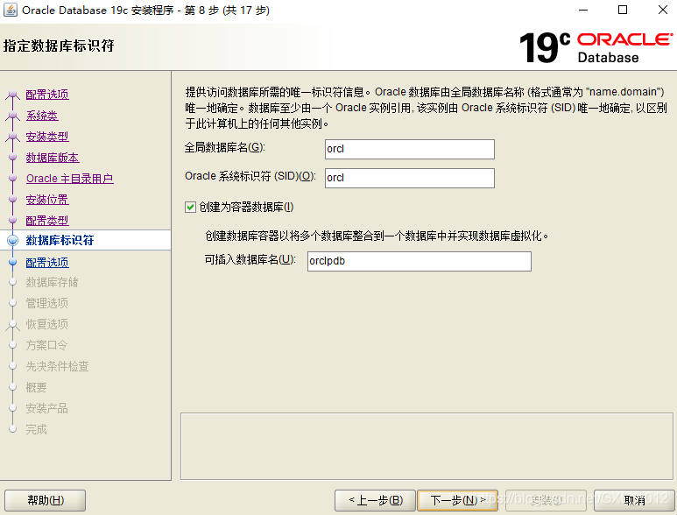Click the 安装产品 step label
The height and width of the screenshot is (515, 677).
tap(46, 408)
